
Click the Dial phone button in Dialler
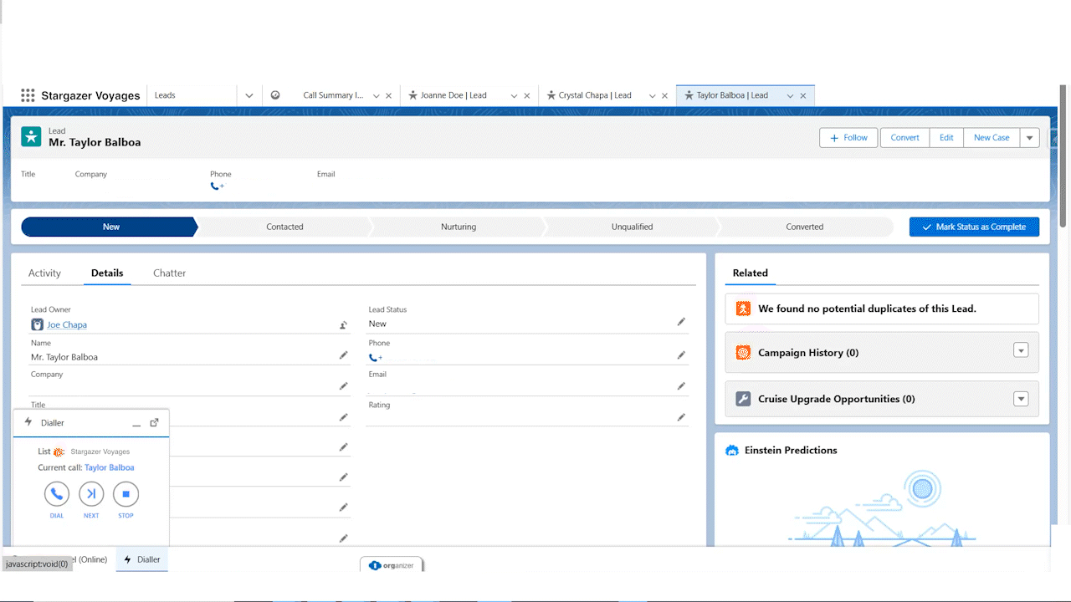coord(57,494)
